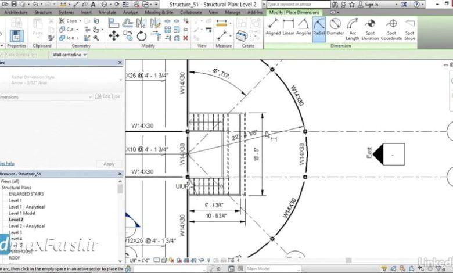Open the Radial Dimension Style type selector

click(x=61, y=80)
